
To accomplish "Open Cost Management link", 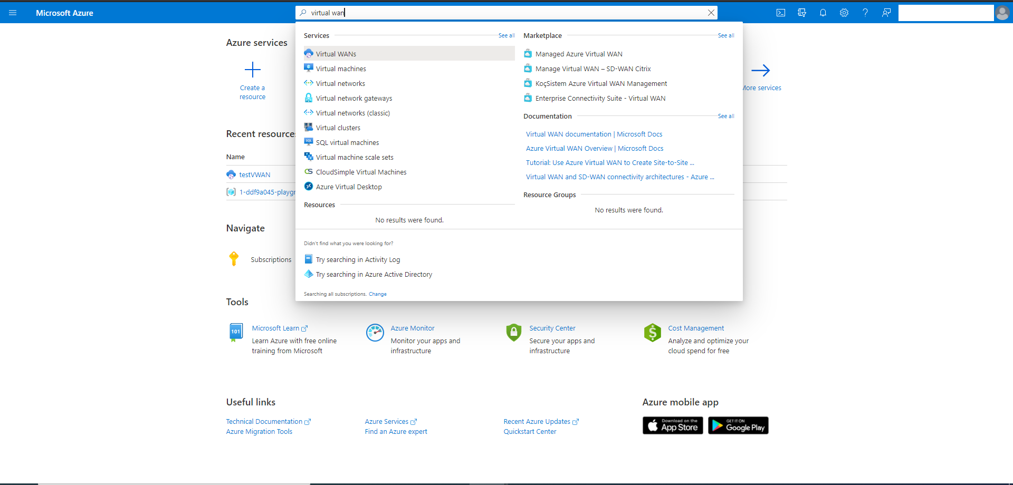I will coord(696,328).
